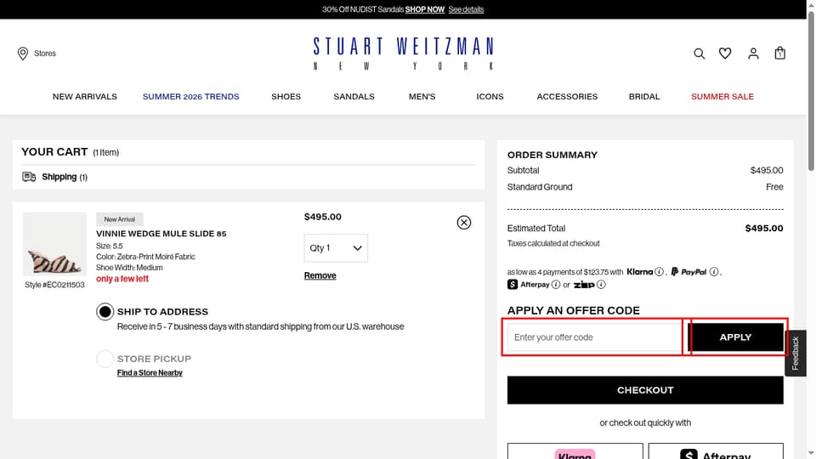Click the "only a few left" text
Image resolution: width=816 pixels, height=459 pixels.
[x=122, y=279]
